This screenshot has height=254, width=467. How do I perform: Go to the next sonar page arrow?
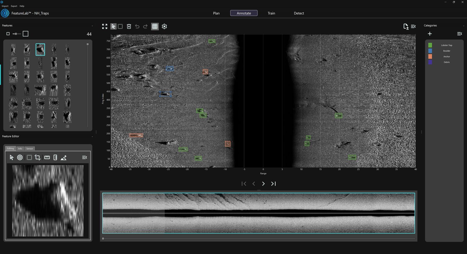263,184
